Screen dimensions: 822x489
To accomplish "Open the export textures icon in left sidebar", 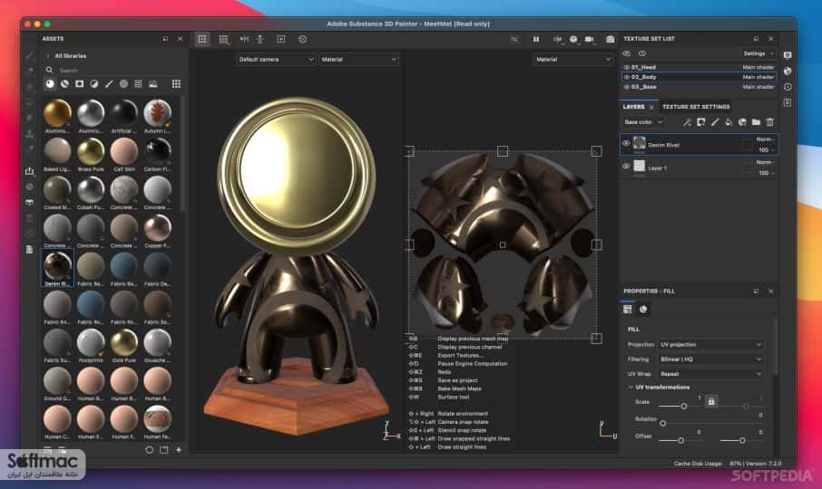I will click(x=29, y=171).
